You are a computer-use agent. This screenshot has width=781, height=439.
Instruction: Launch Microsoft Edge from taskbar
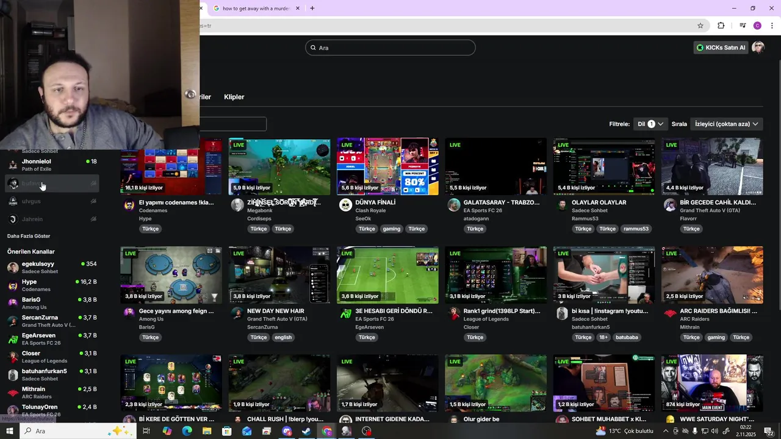187,431
